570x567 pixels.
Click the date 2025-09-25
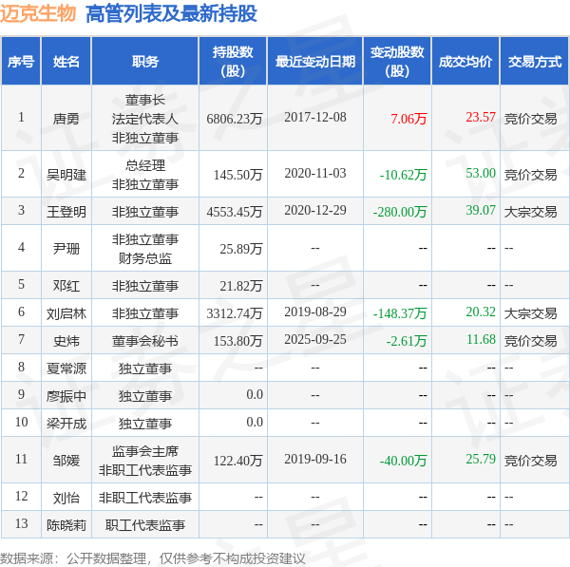[315, 340]
